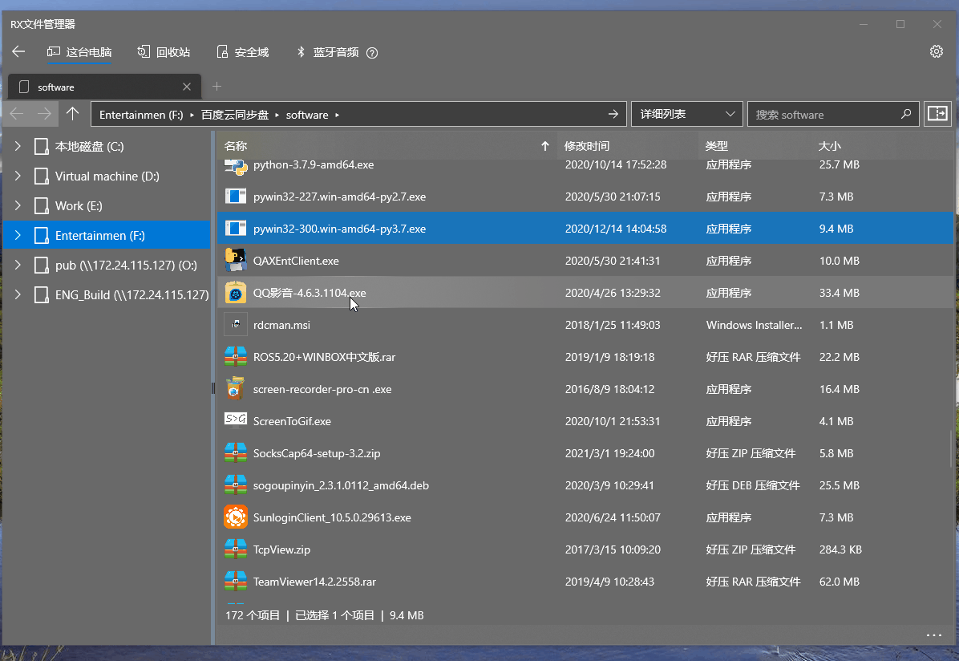Select the software tab

point(104,87)
